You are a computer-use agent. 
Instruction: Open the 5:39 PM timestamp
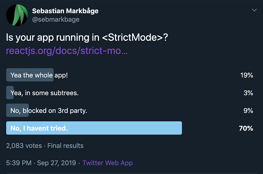click(19, 163)
